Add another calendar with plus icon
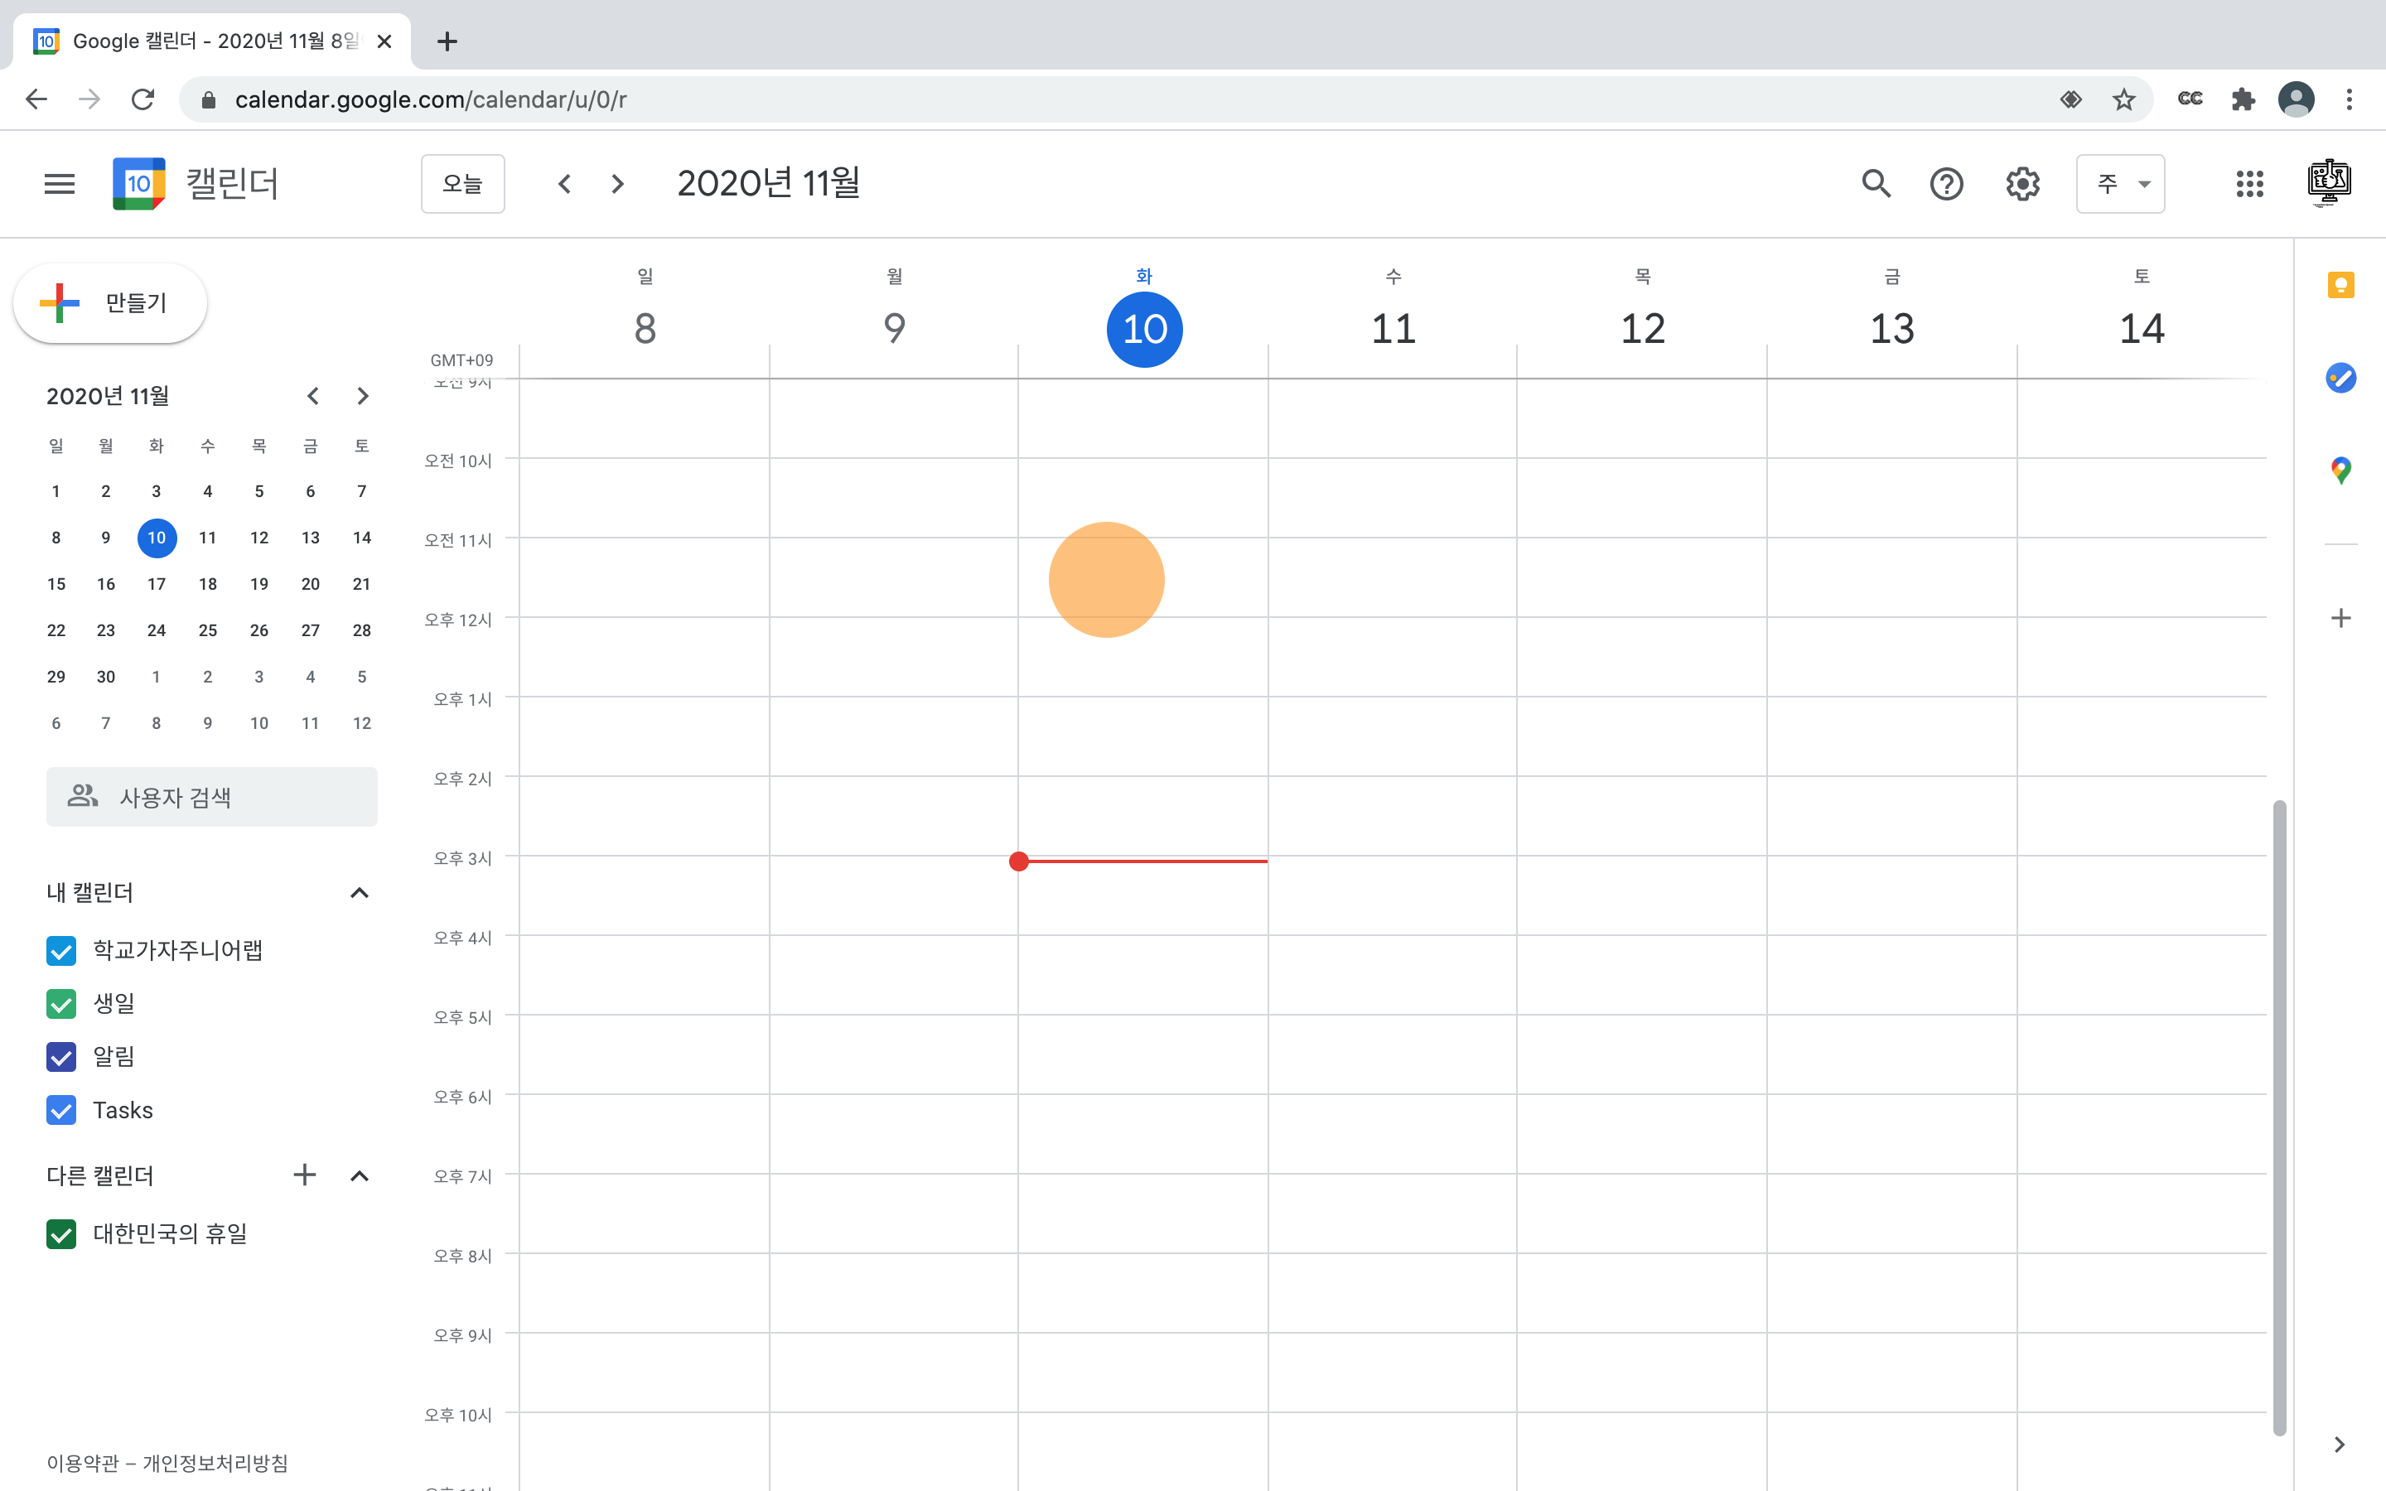The width and height of the screenshot is (2386, 1491). (305, 1175)
